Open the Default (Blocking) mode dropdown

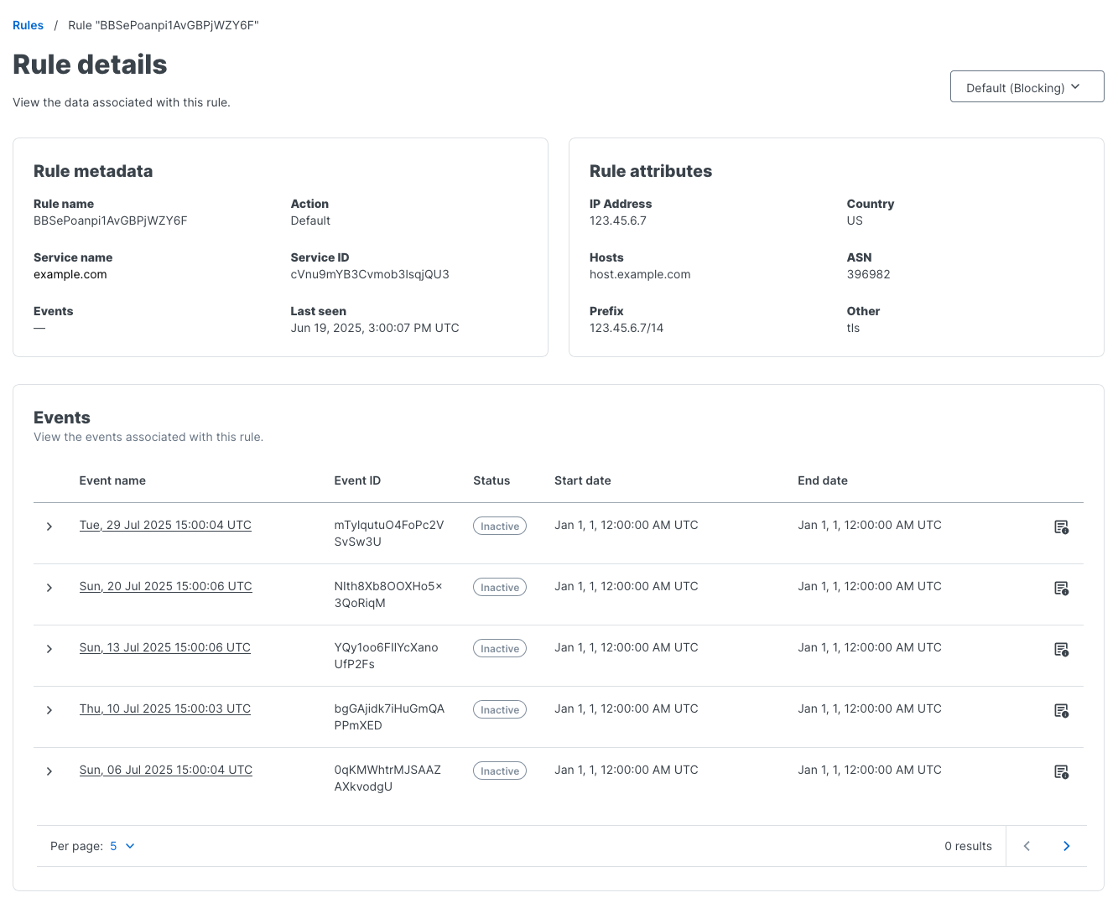[1027, 86]
